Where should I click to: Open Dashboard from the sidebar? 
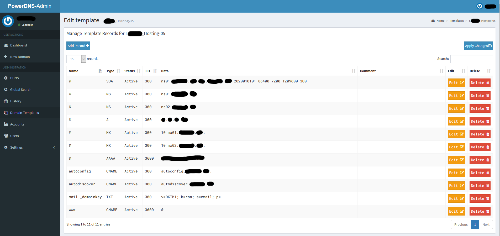coord(30,45)
